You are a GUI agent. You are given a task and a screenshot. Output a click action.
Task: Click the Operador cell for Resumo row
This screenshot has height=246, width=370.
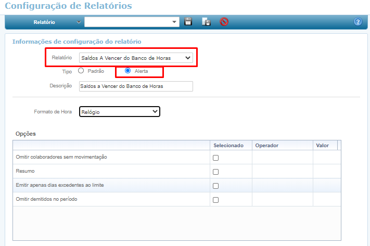(x=282, y=171)
